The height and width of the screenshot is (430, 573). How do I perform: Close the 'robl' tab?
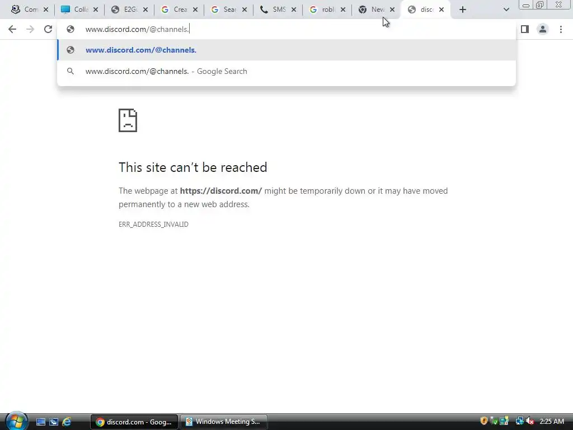pyautogui.click(x=343, y=10)
